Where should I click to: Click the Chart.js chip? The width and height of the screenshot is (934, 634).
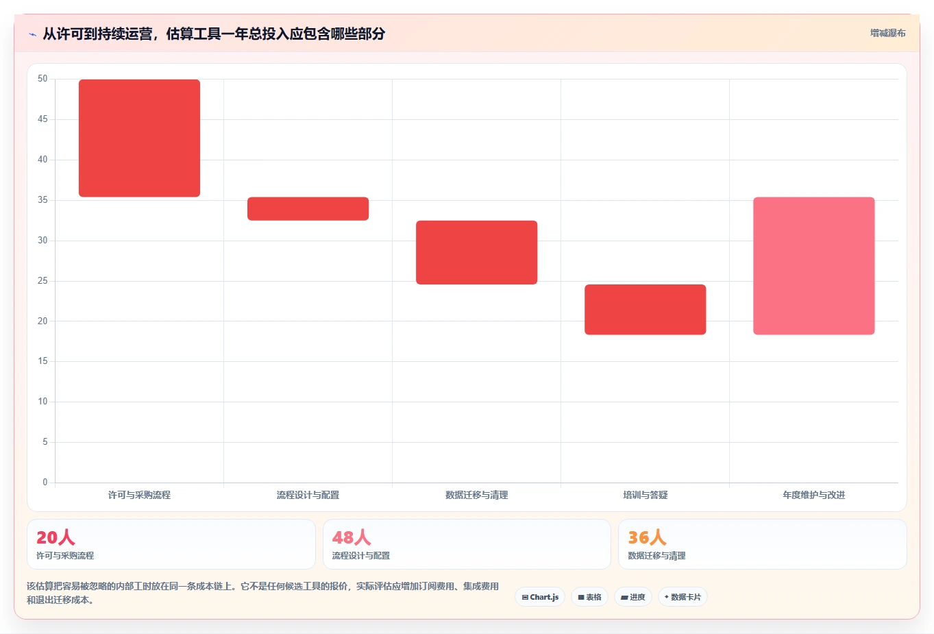pyautogui.click(x=540, y=597)
